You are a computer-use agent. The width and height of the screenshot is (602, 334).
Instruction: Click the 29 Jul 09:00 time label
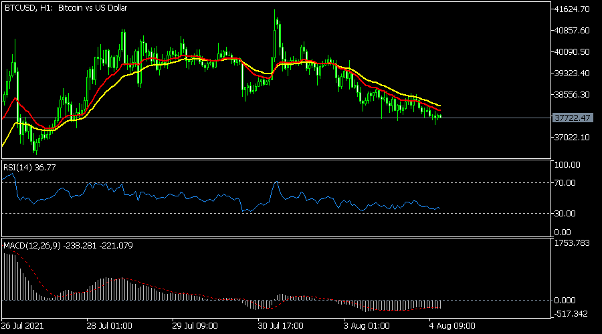click(195, 326)
